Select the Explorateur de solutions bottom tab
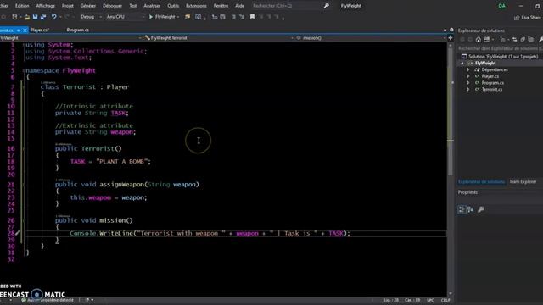Viewport: 543px width, 305px height. pyautogui.click(x=481, y=181)
